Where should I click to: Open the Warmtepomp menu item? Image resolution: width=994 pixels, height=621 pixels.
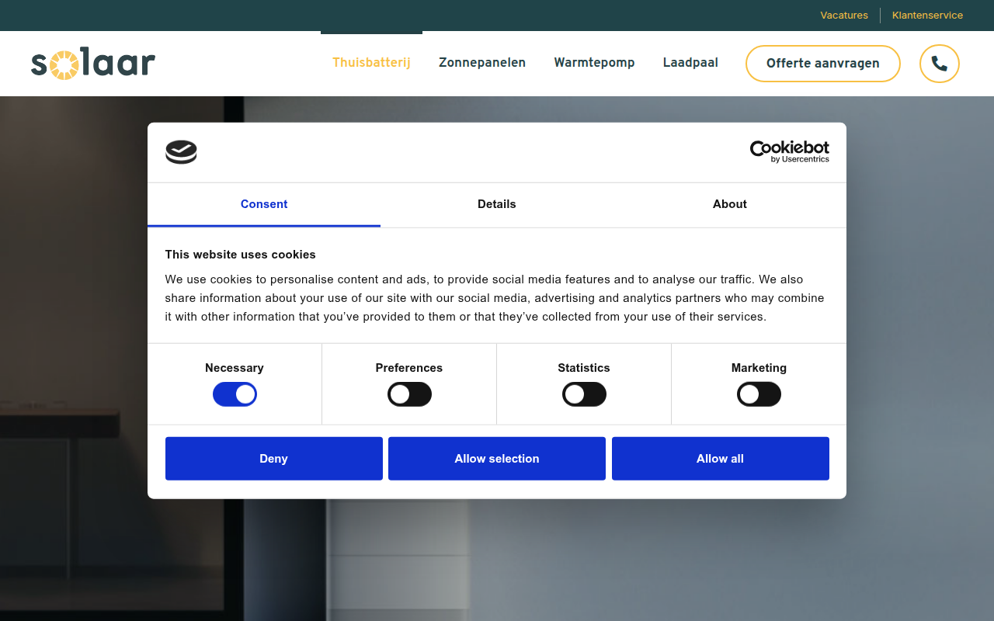(x=594, y=63)
